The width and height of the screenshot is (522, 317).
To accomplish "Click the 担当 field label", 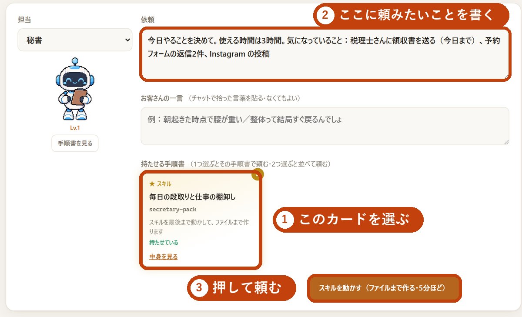I will pos(24,20).
